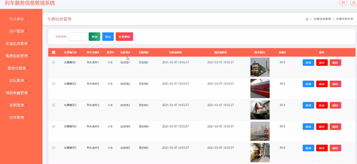Edit 车票编号4 using 修改 button

tap(322, 127)
